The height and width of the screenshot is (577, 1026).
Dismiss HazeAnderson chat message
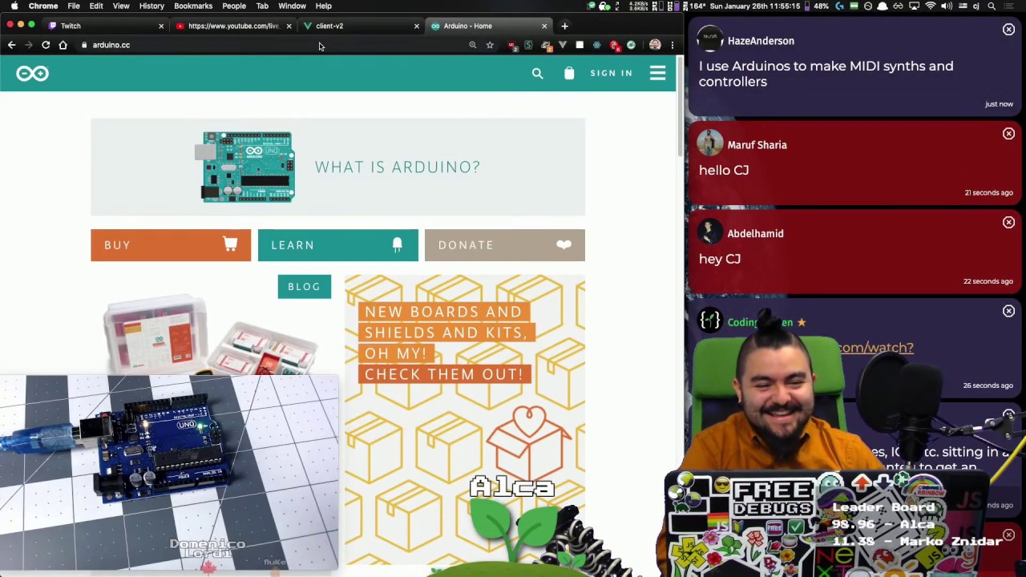pyautogui.click(x=1008, y=30)
